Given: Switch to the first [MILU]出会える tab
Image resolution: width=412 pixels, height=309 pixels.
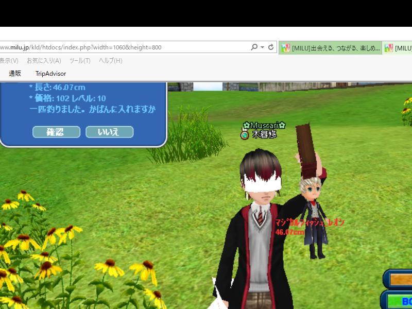Looking at the screenshot, I should [330, 48].
